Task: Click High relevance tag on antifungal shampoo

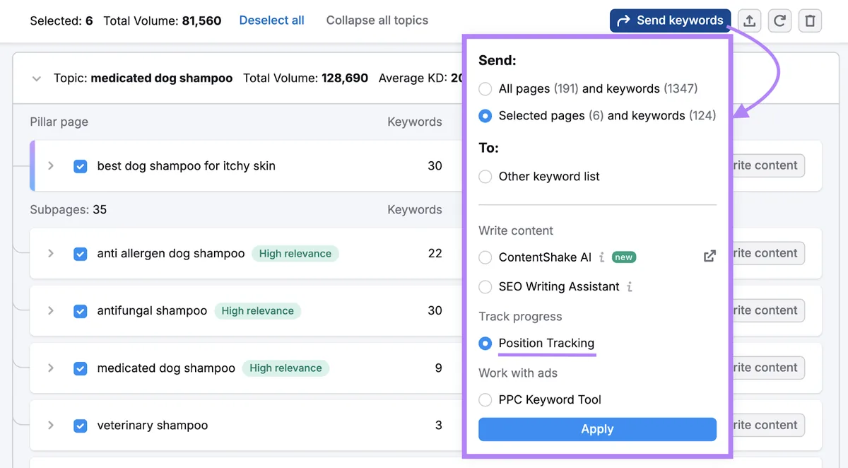Action: [257, 311]
